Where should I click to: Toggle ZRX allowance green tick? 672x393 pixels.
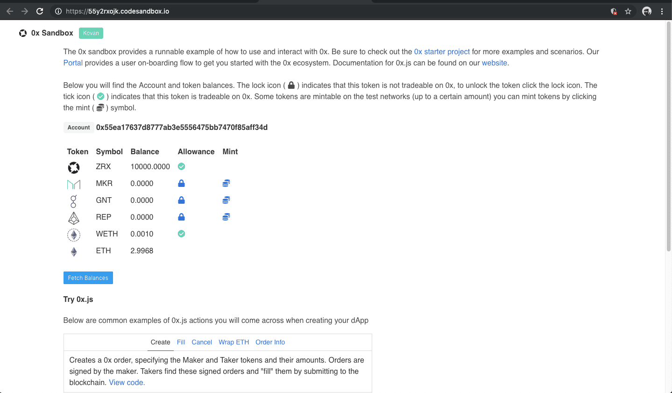coord(182,166)
